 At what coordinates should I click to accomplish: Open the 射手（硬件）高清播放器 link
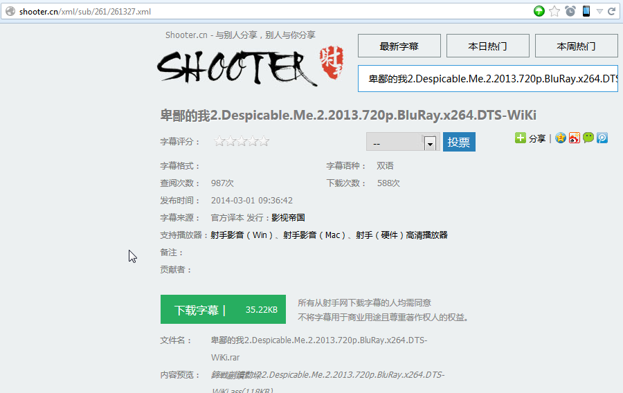click(401, 235)
